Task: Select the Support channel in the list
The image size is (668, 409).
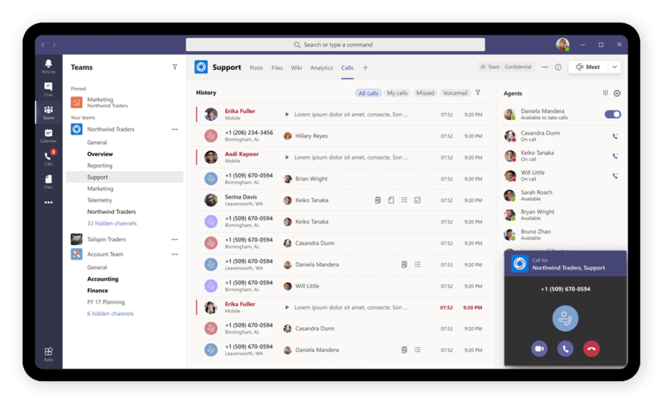Action: point(125,177)
